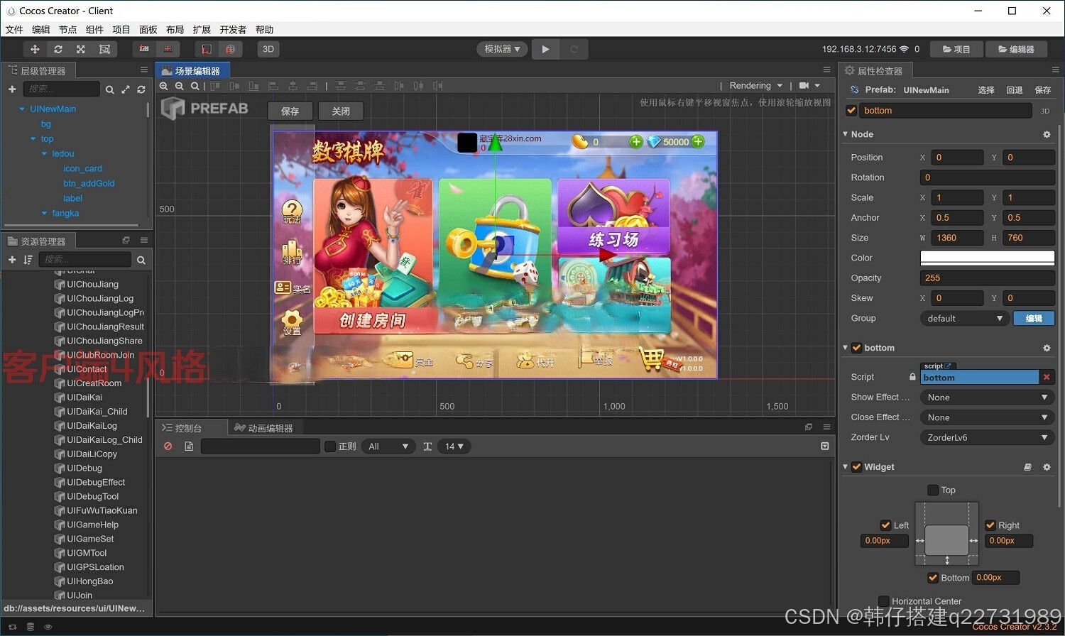
Task: Select the Move transform tool
Action: 35,49
